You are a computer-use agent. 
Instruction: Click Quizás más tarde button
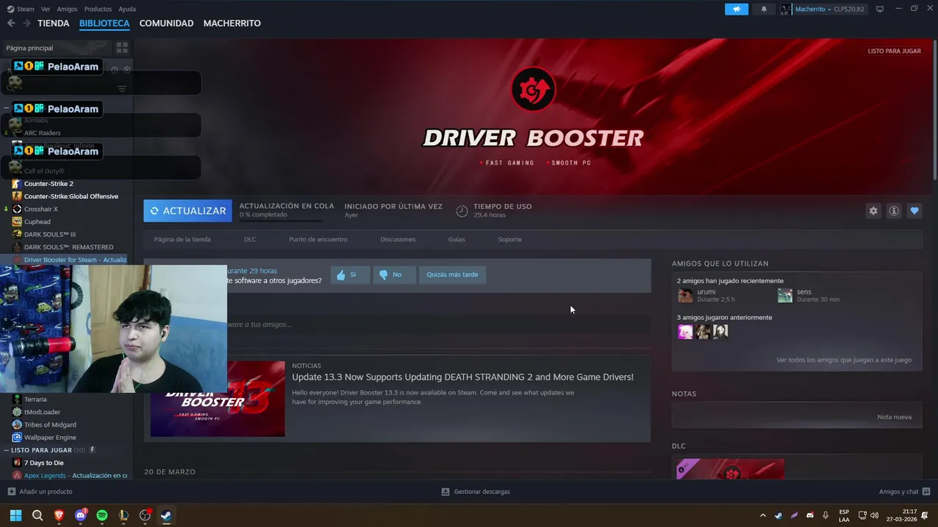point(452,274)
